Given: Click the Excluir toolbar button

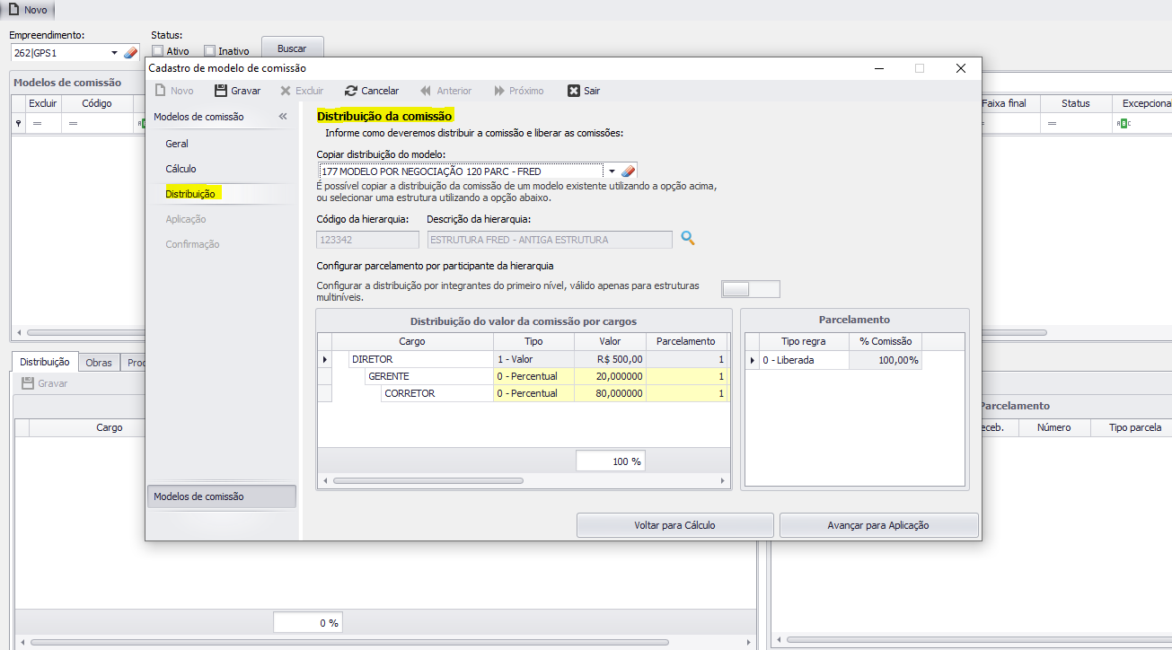Looking at the screenshot, I should coord(302,91).
